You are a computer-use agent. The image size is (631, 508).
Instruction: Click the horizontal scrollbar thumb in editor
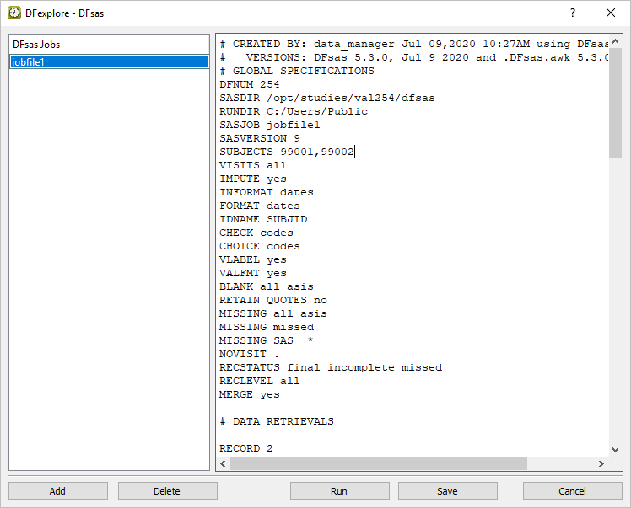point(378,463)
